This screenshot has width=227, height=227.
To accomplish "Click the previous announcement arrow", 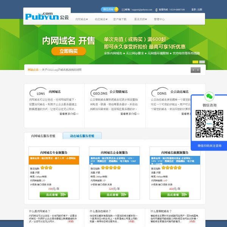I will 193,70.
